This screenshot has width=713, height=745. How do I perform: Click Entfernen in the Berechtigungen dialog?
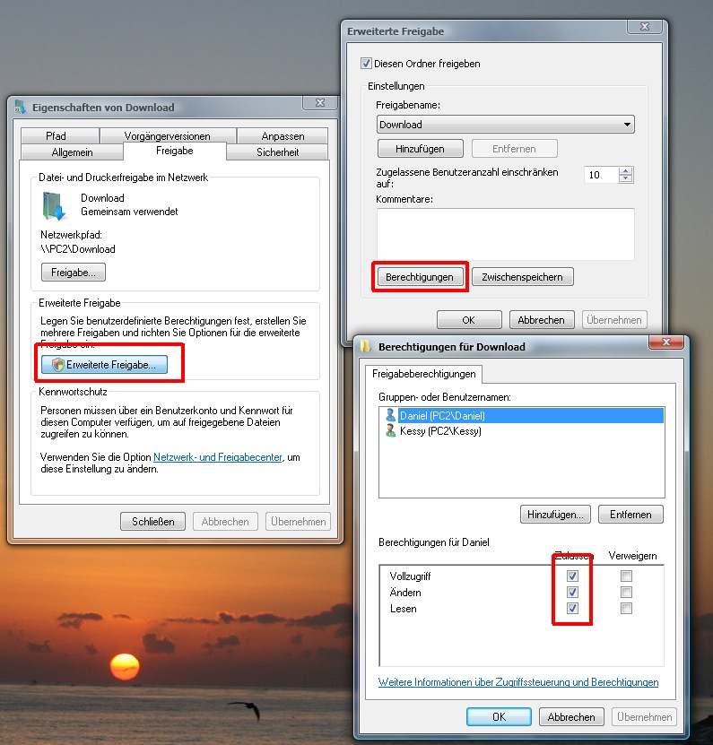click(x=630, y=514)
